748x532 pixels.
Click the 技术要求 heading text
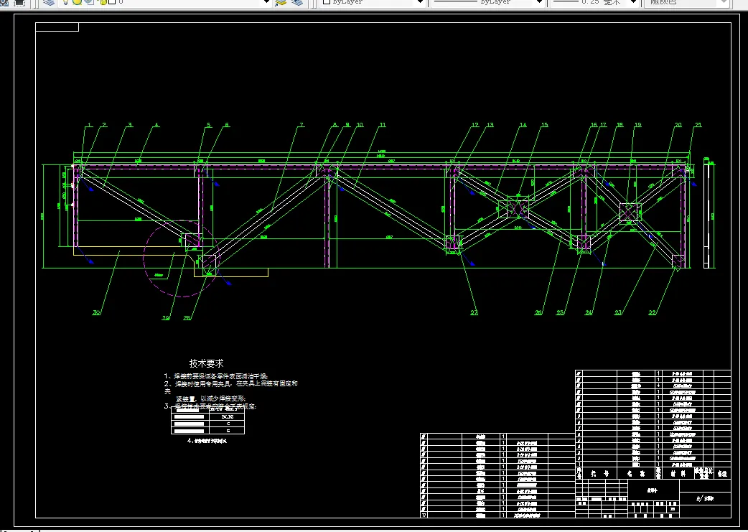[206, 363]
